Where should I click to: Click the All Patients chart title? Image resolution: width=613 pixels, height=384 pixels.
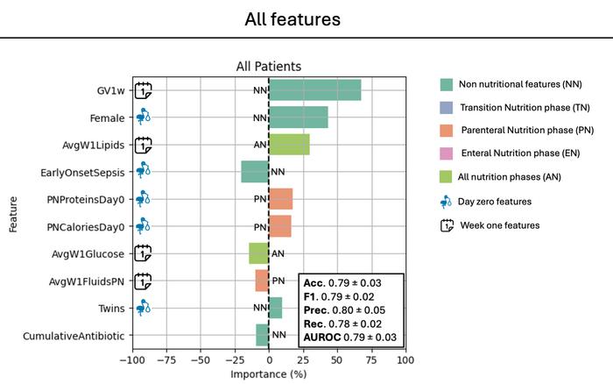coord(269,66)
